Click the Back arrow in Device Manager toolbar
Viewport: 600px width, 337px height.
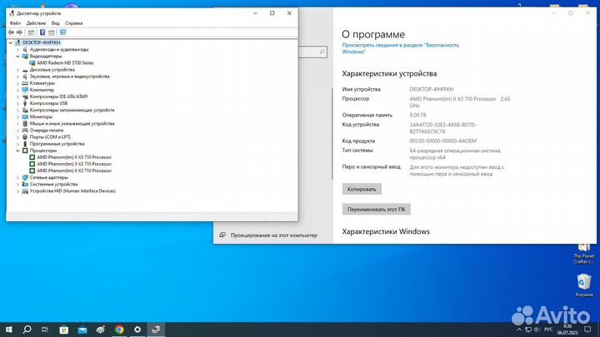11,32
